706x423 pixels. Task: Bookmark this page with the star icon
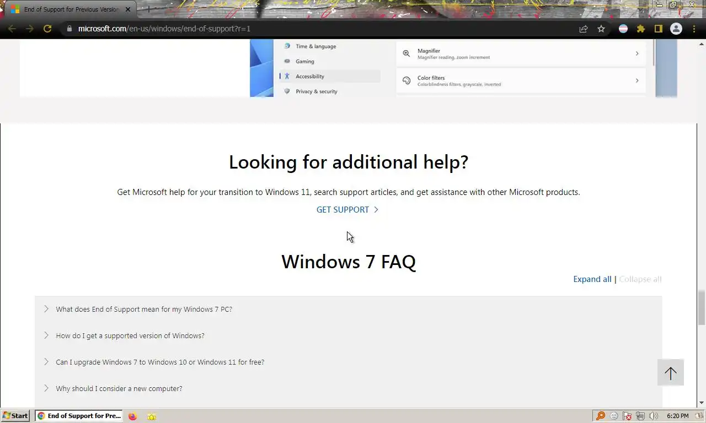pyautogui.click(x=601, y=29)
